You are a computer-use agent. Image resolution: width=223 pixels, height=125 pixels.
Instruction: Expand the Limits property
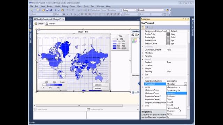tap(143, 87)
